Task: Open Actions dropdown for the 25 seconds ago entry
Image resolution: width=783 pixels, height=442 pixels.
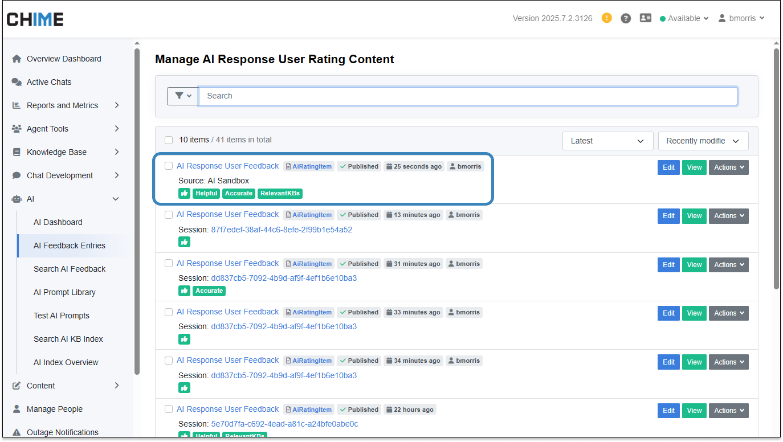Action: 729,167
